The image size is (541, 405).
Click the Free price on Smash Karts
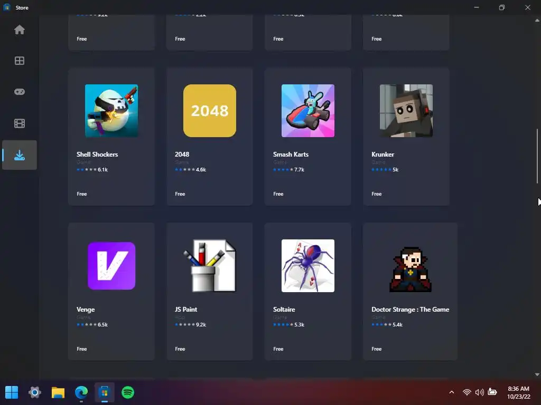278,194
